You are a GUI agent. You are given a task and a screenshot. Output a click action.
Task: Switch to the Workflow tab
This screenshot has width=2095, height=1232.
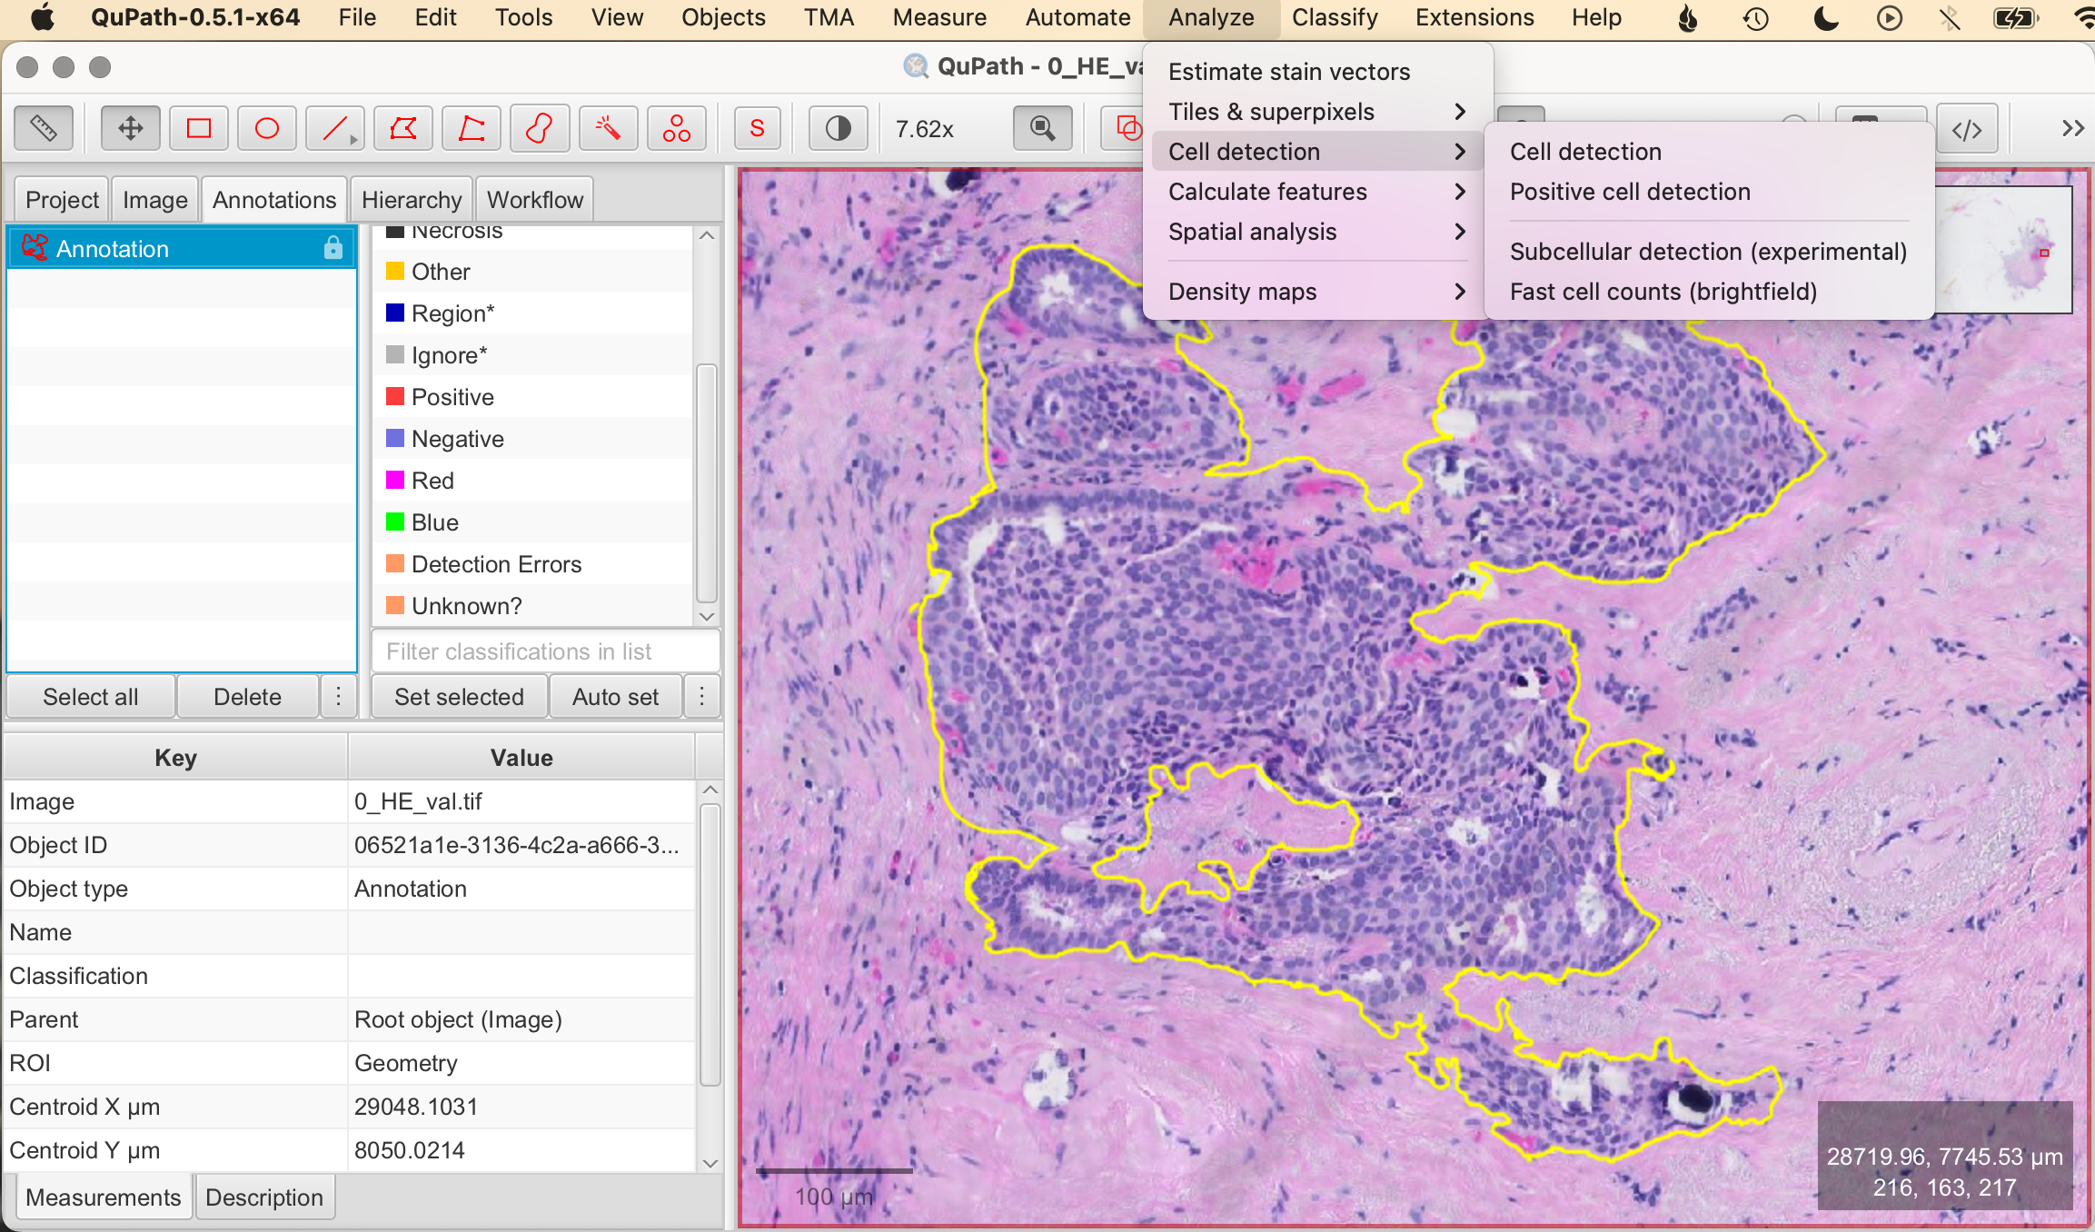pyautogui.click(x=533, y=199)
